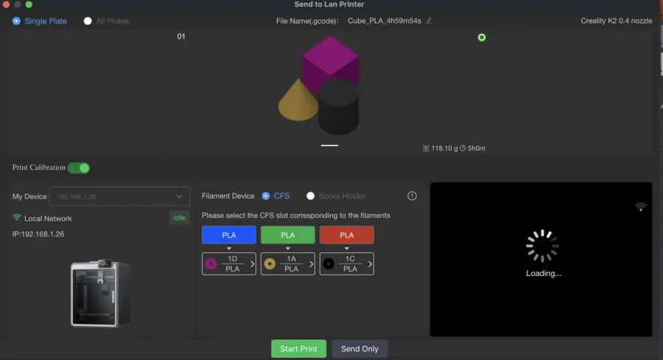Click the Start Print button
The height and width of the screenshot is (360, 663).
[x=298, y=349]
